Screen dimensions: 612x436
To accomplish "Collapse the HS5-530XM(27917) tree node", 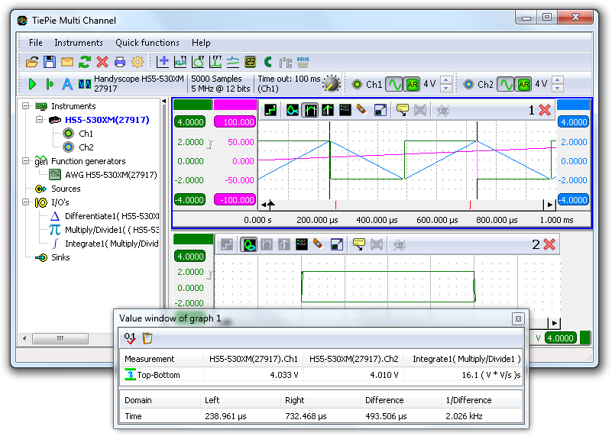I will [x=39, y=120].
